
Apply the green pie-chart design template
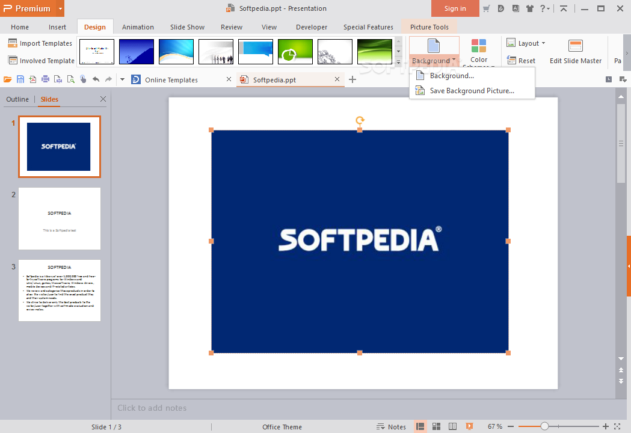pos(295,52)
